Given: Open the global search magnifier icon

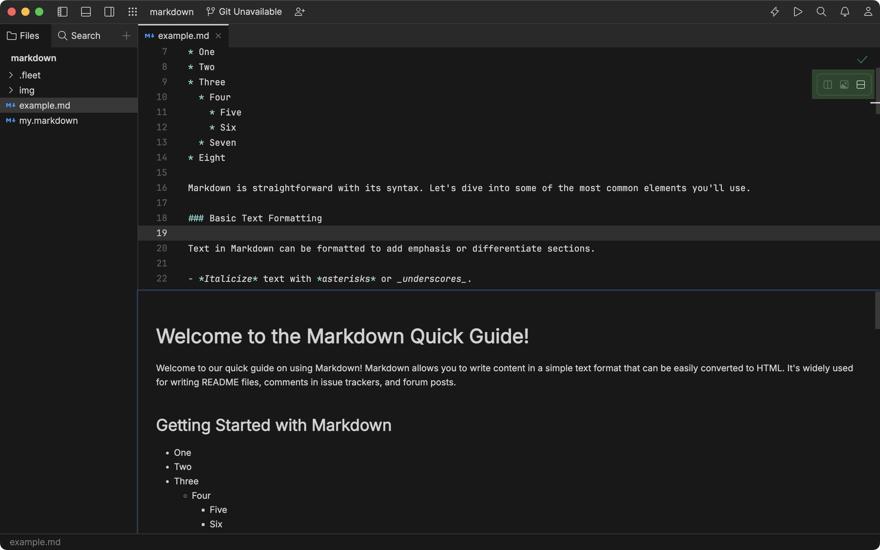Looking at the screenshot, I should pos(821,12).
